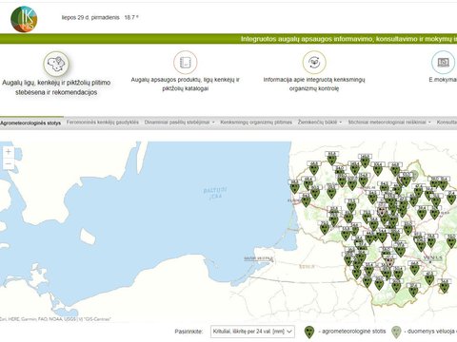Open the Krituliai per 24 val. dropdown
Screen dimensions: 457x342
(252, 332)
